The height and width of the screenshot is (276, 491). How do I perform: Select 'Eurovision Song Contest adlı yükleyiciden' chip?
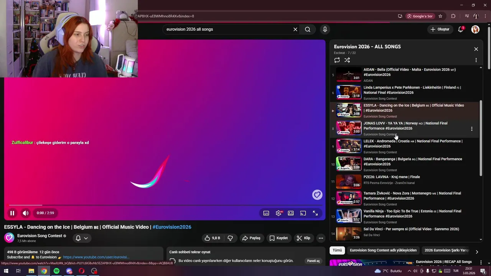pos(383,250)
